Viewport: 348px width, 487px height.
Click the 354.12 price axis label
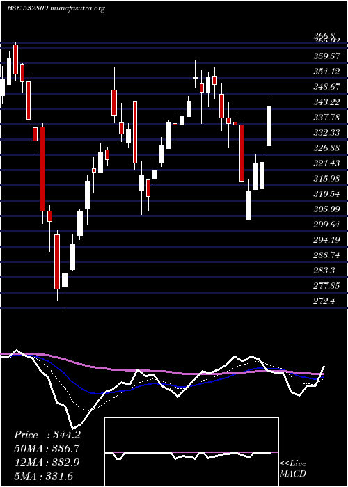tap(326, 72)
